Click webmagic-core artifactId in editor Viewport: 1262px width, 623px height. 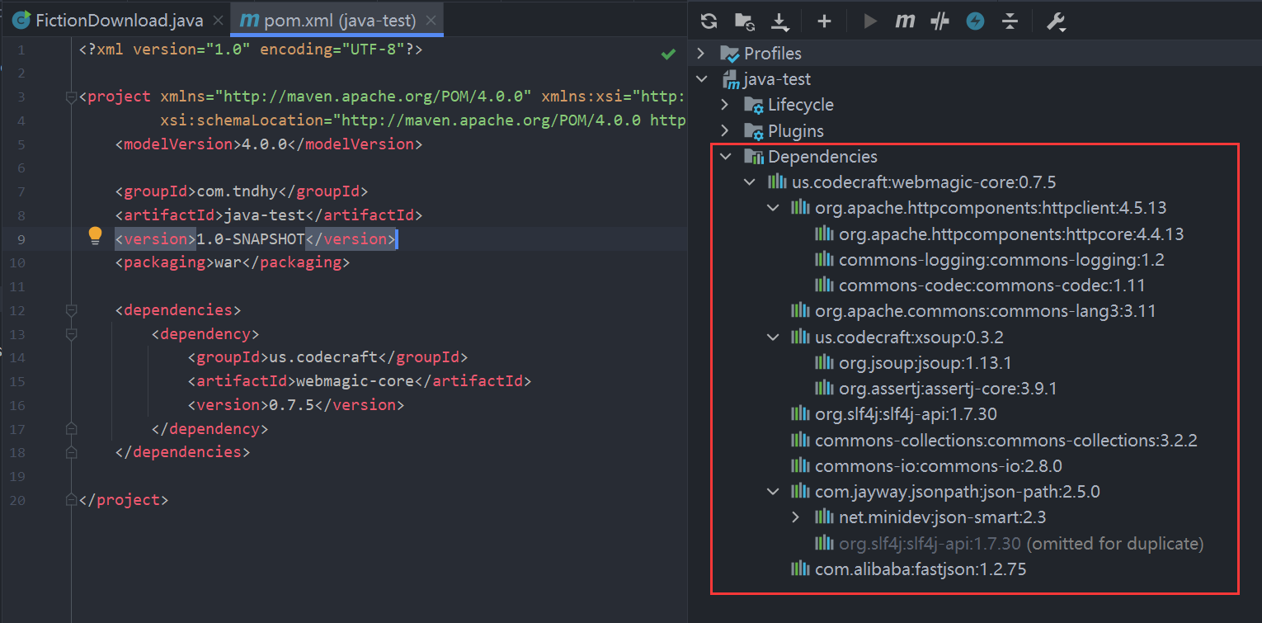355,380
